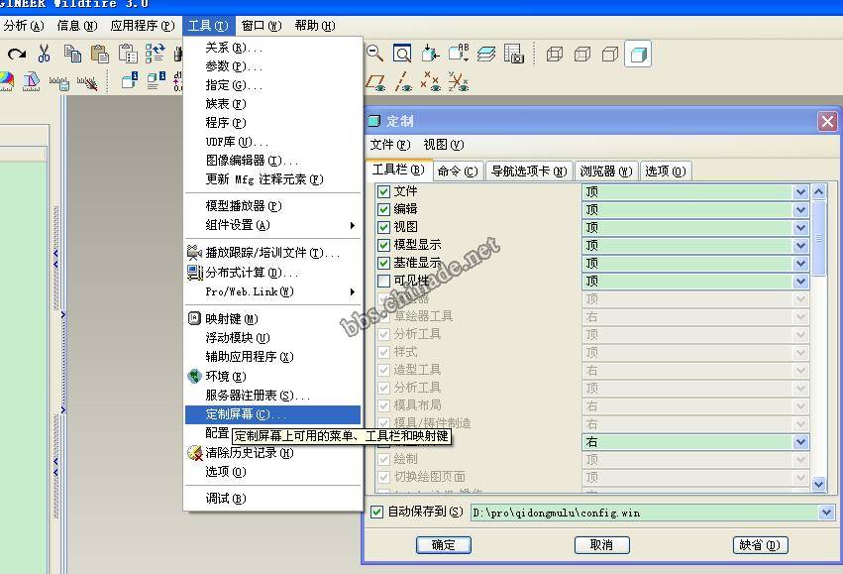Open the 信息 menu
Screen dimensions: 843x574
(77, 26)
